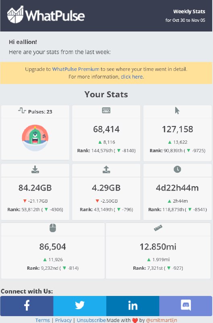This screenshot has width=213, height=323.
Task: Click the 'Pulses: 23' label
Action: pyautogui.click(x=40, y=112)
